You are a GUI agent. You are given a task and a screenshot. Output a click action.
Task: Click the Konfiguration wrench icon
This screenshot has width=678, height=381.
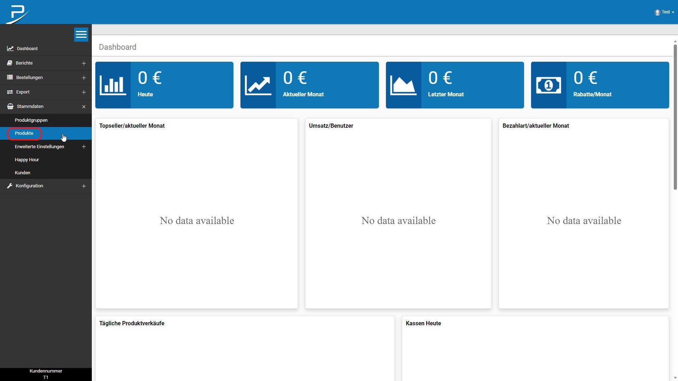pos(10,186)
